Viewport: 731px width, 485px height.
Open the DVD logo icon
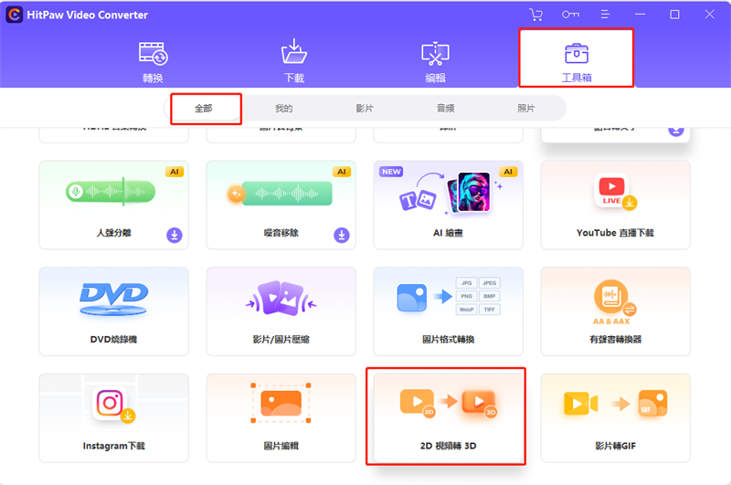coord(113,300)
